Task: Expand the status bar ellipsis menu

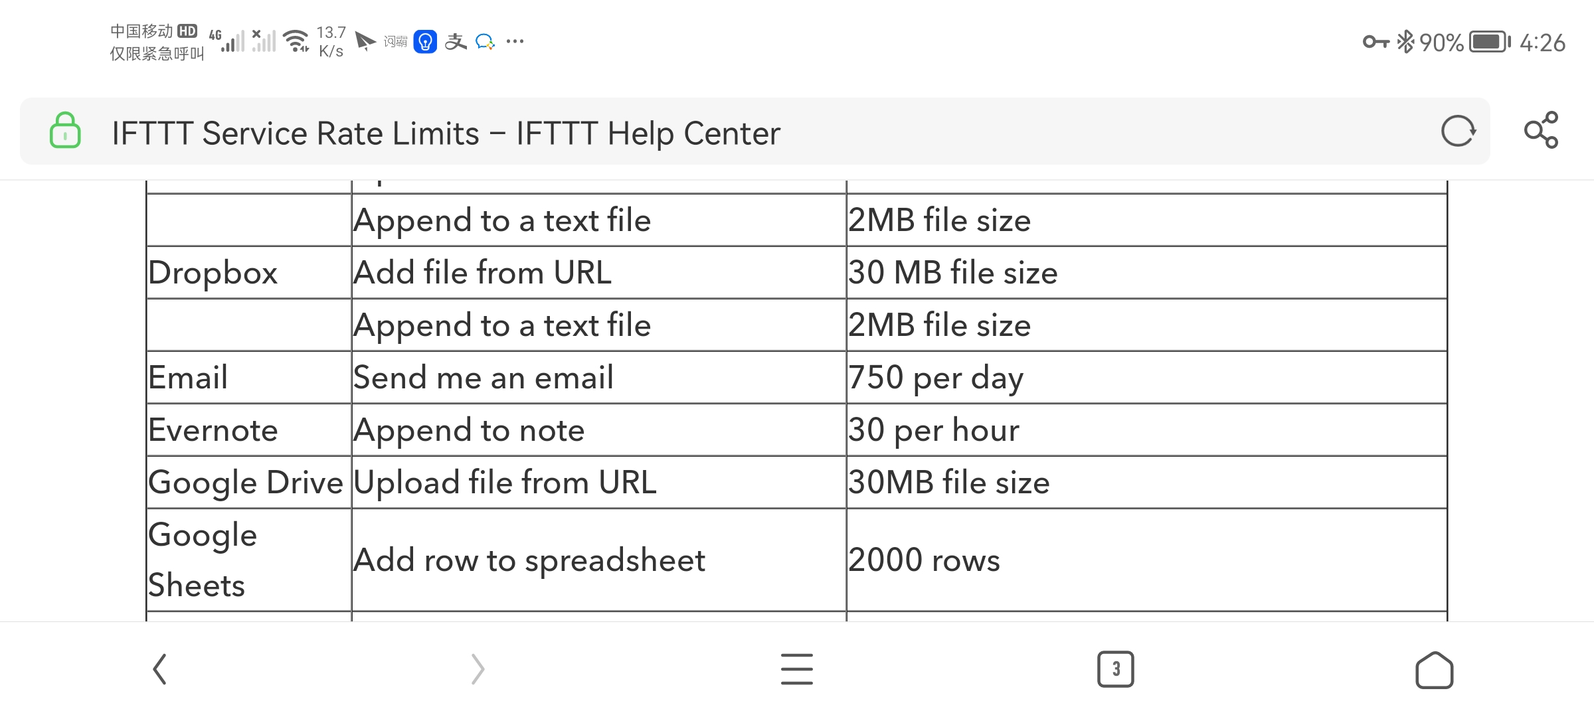Action: [x=515, y=42]
